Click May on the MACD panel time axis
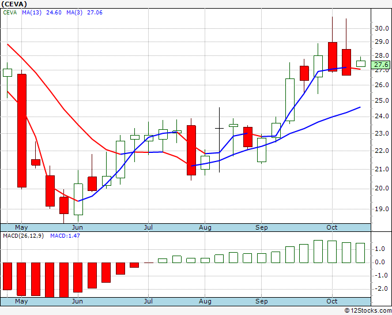Viewport: 392px width, 315px height. (21, 302)
